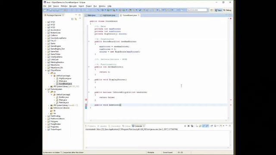Open the Package Explorer view menu arrow
Image resolution: width=276 pixels, height=155 pixels.
click(x=80, y=19)
